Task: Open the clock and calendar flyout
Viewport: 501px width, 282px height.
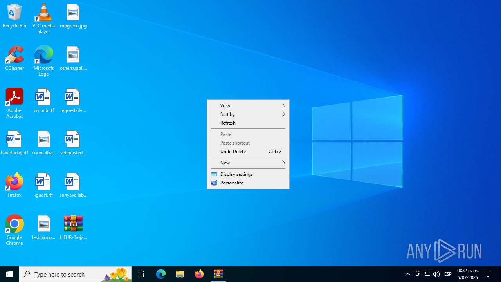Action: [467, 274]
